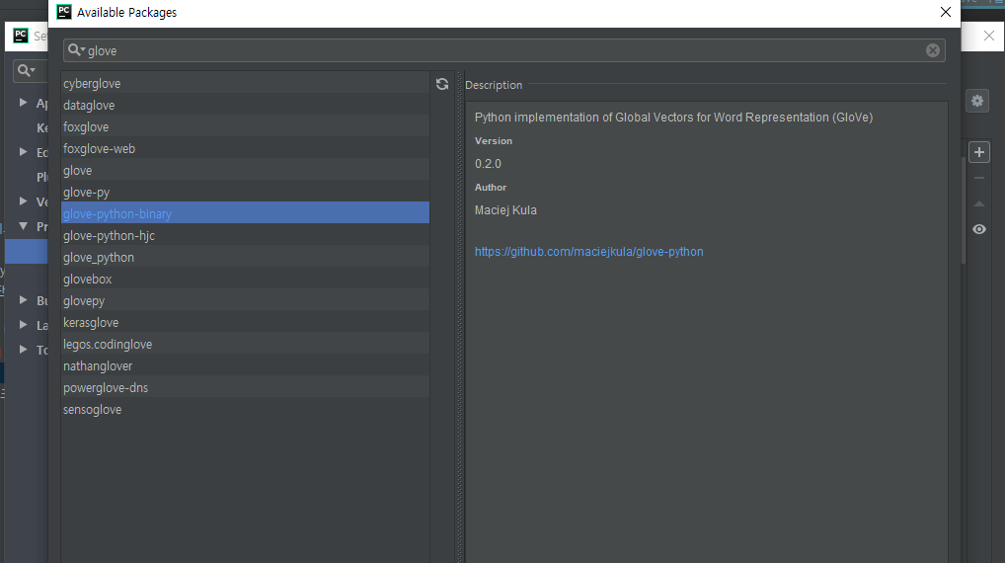Click the glove search input field
The height and width of the screenshot is (563, 1005).
coord(503,50)
